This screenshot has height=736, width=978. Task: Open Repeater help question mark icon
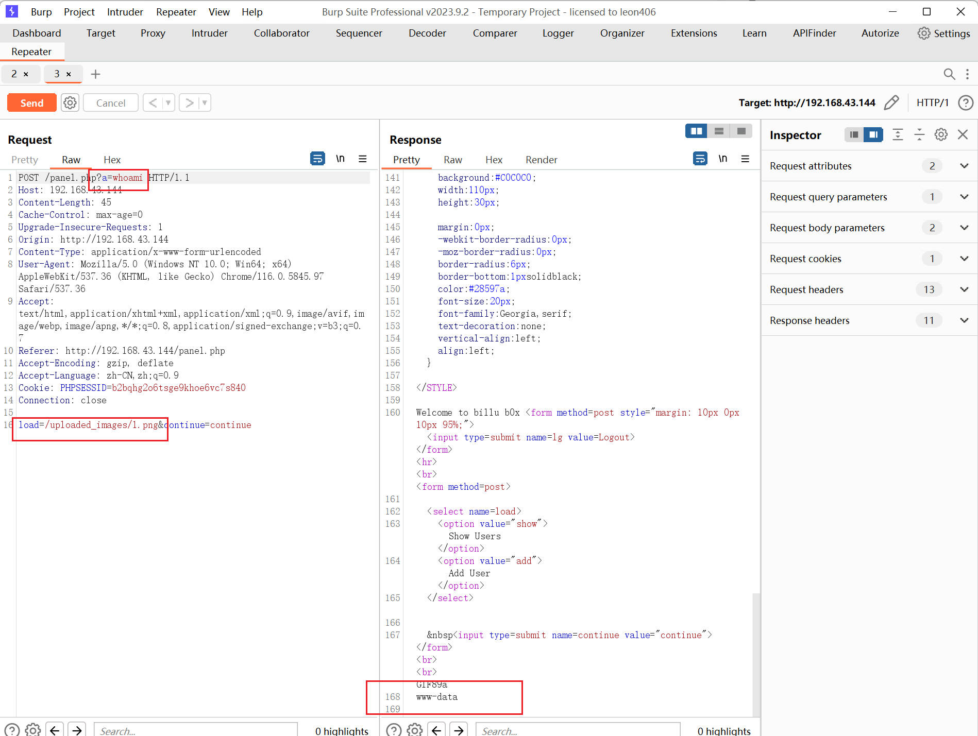(966, 102)
